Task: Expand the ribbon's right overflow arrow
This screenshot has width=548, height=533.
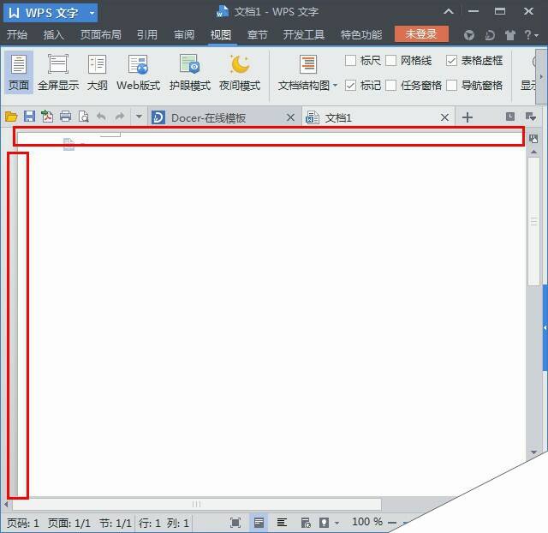Action: (x=541, y=76)
